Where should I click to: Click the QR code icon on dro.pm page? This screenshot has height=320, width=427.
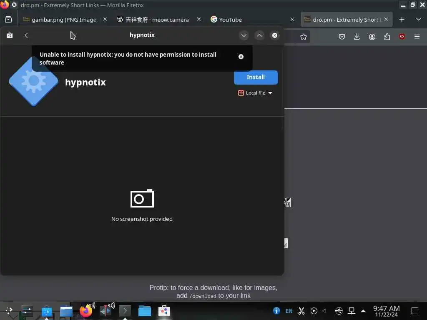click(288, 202)
